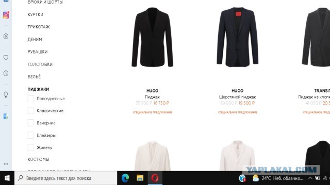
Task: Launch Microsoft Edge from the taskbar
Action: coord(125,178)
